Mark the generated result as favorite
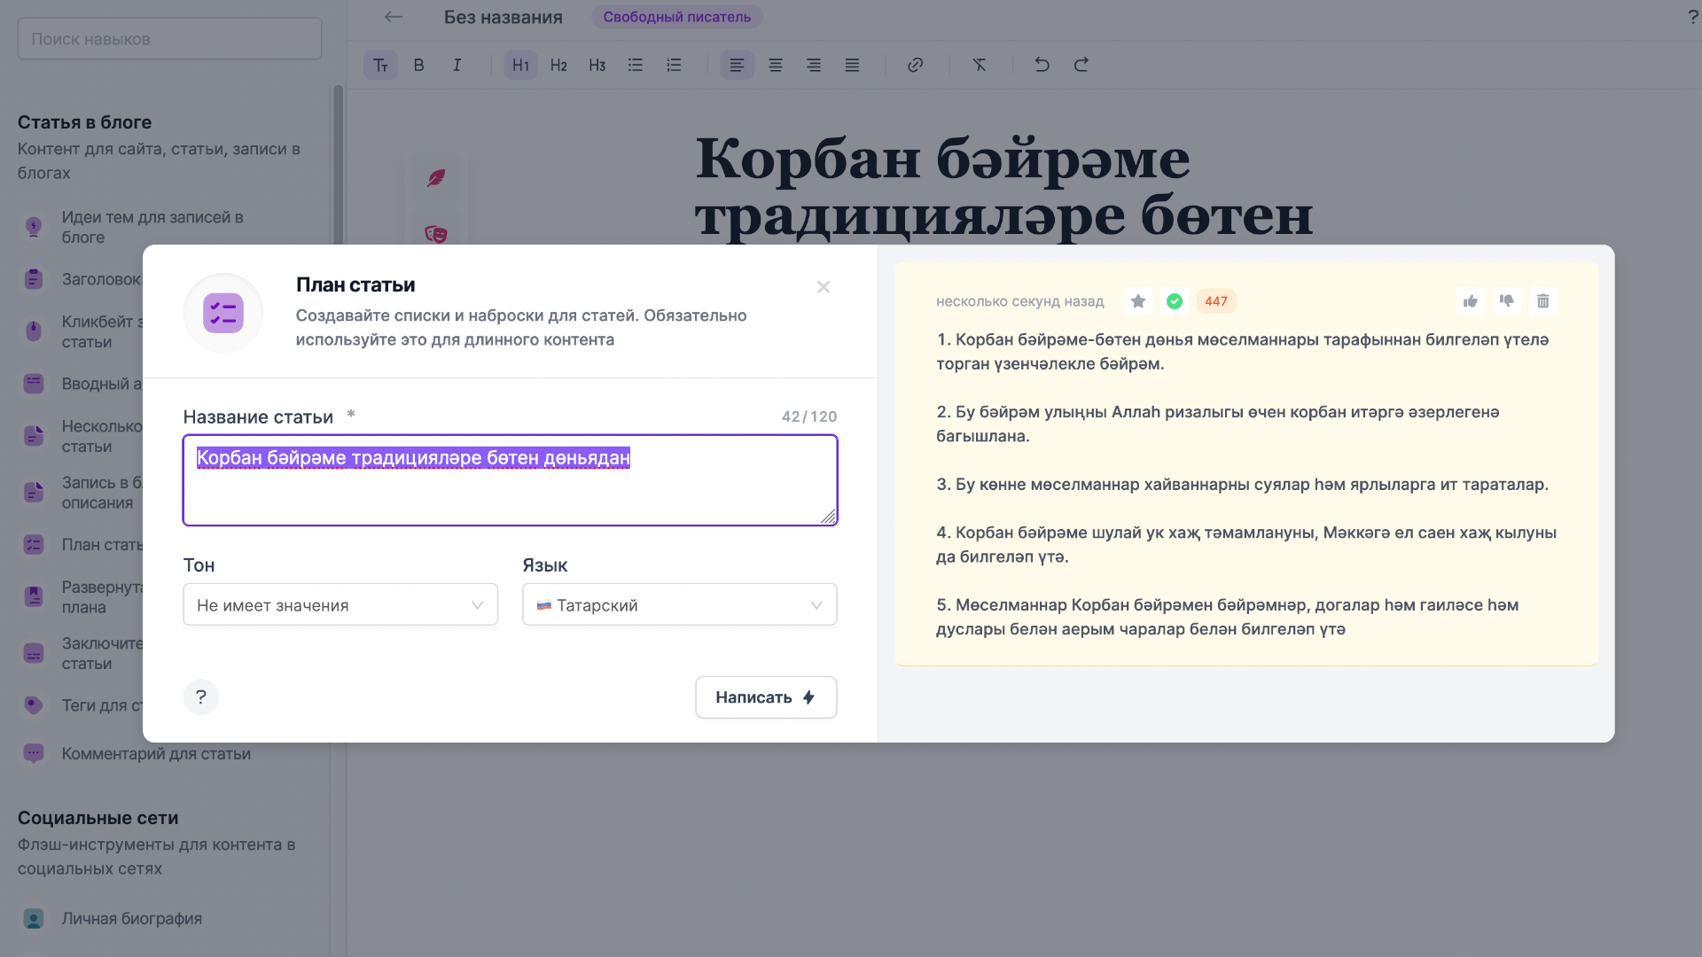Viewport: 1702px width, 957px height. pos(1138,301)
